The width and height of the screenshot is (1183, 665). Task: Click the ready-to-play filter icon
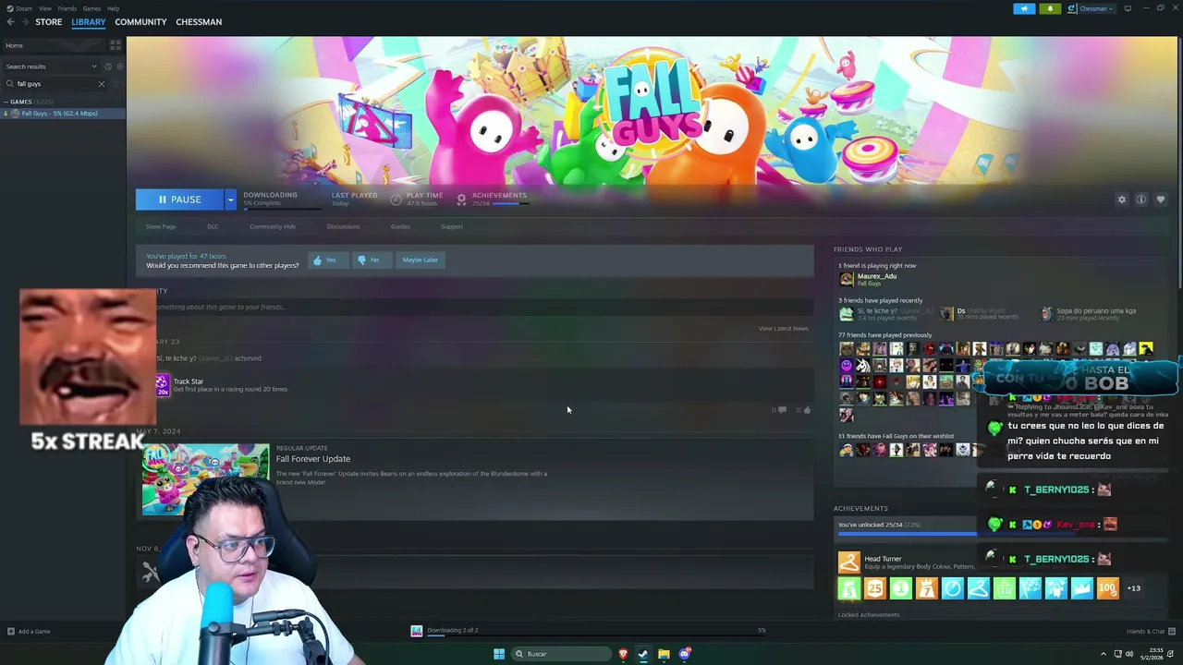point(118,66)
